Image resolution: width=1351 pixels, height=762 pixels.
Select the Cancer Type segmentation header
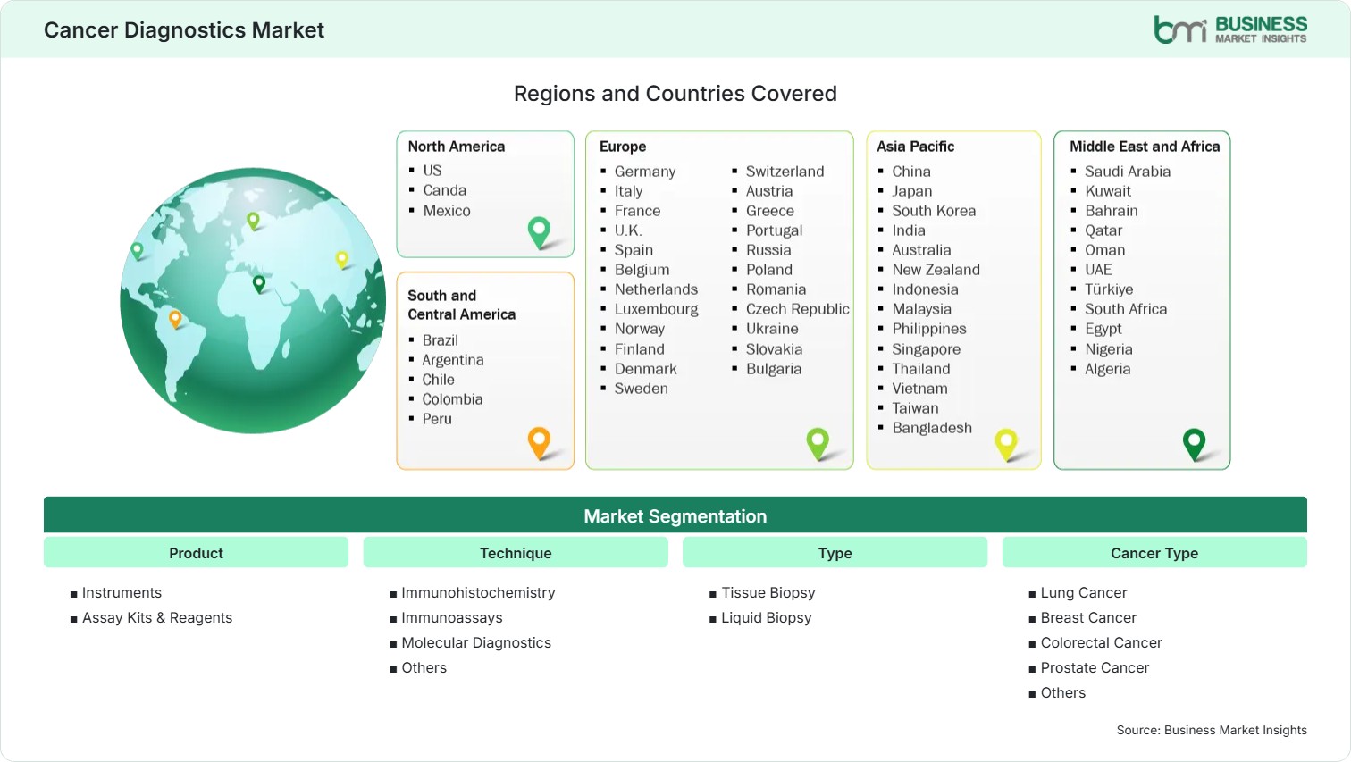click(1154, 553)
